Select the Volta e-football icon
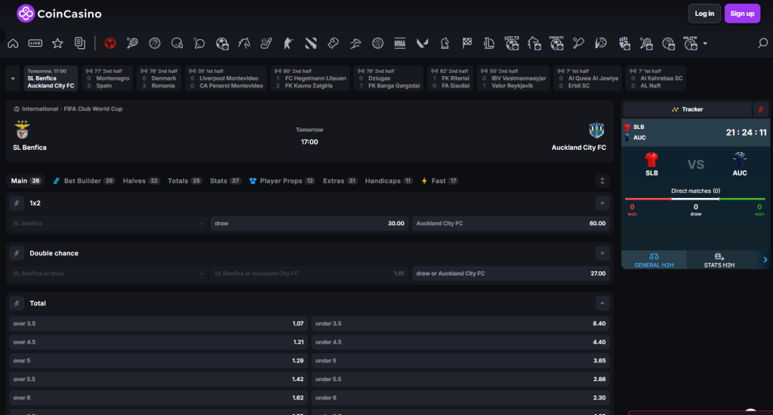This screenshot has height=415, width=773. pyautogui.click(x=512, y=43)
